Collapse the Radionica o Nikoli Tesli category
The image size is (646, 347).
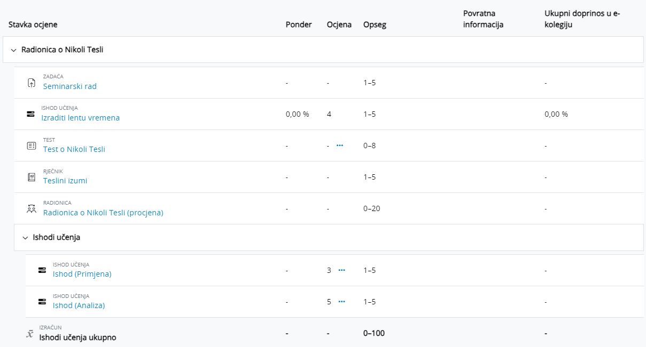[14, 50]
